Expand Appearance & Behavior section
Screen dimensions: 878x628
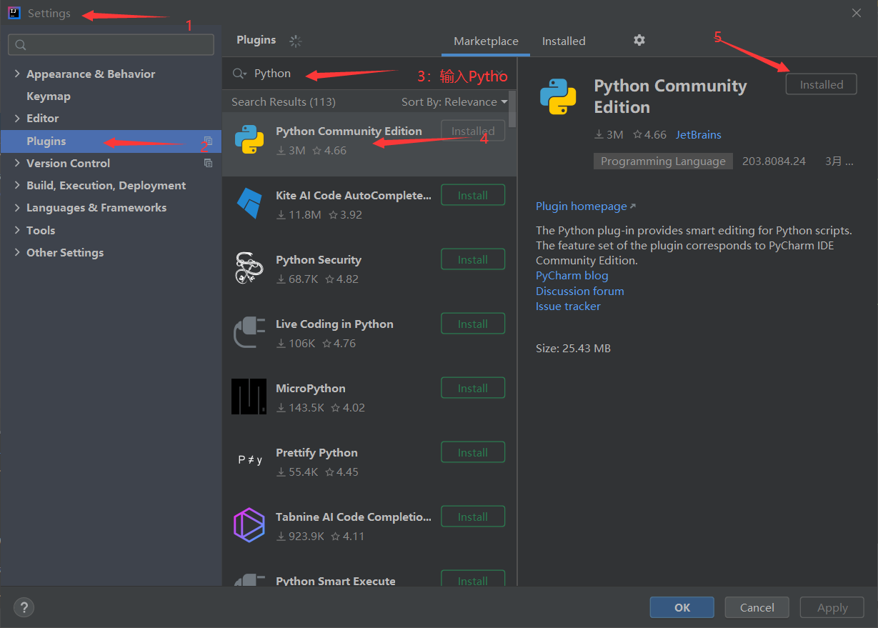(18, 74)
